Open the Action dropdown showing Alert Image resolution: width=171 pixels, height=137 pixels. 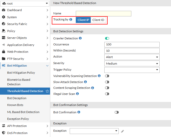[x=132, y=57]
